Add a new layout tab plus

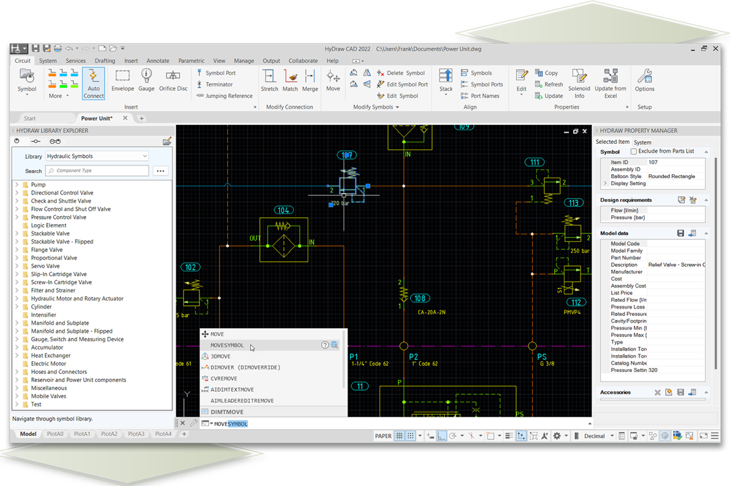(184, 434)
